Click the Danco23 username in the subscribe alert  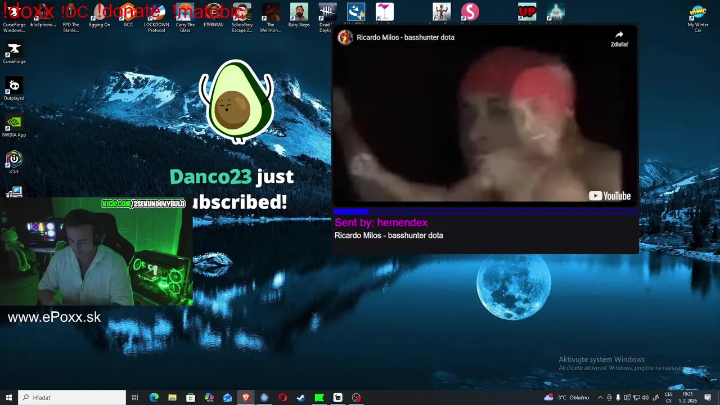point(210,177)
